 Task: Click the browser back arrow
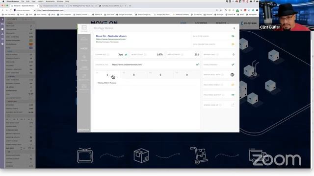(2, 10)
